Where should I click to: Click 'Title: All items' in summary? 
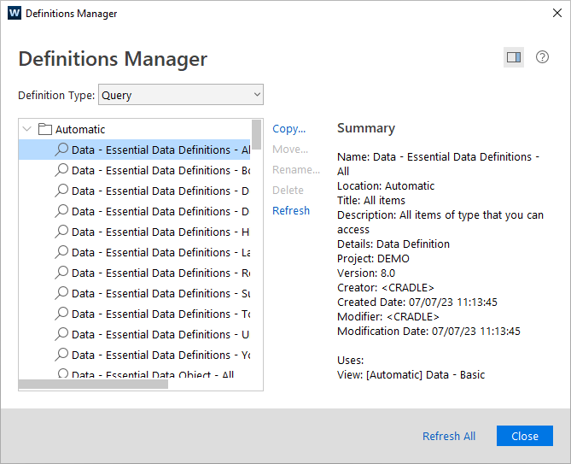pos(371,201)
